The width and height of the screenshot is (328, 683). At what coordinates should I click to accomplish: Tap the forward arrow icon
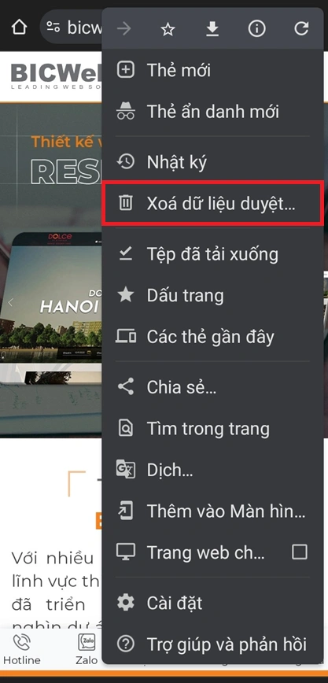coord(124,29)
